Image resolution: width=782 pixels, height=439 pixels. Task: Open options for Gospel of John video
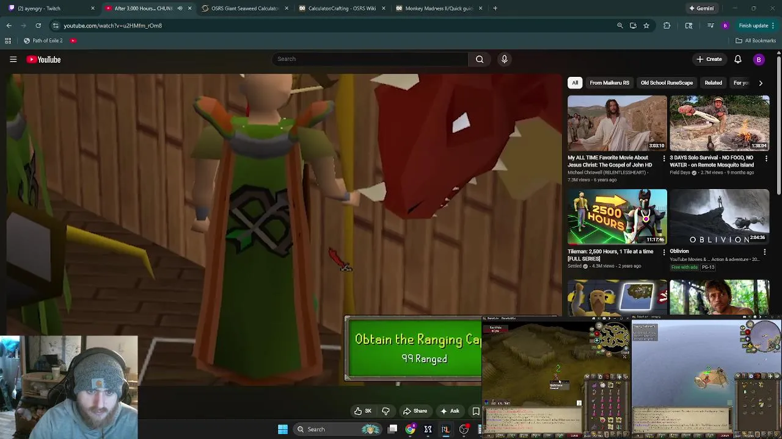click(x=663, y=159)
